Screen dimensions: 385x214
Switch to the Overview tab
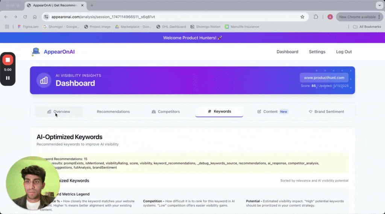pyautogui.click(x=58, y=112)
